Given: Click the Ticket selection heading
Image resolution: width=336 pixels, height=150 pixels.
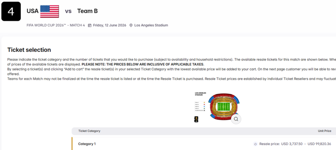Looking at the screenshot, I should coord(29,50).
